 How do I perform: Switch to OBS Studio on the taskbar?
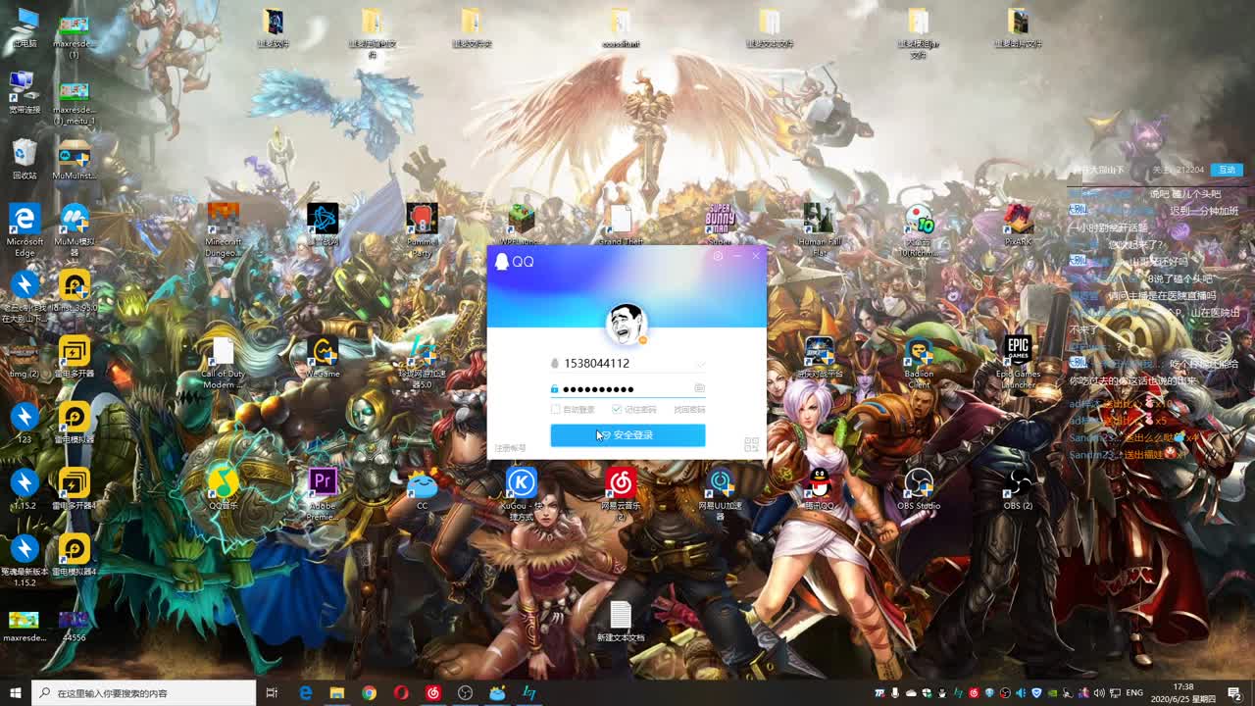(465, 693)
